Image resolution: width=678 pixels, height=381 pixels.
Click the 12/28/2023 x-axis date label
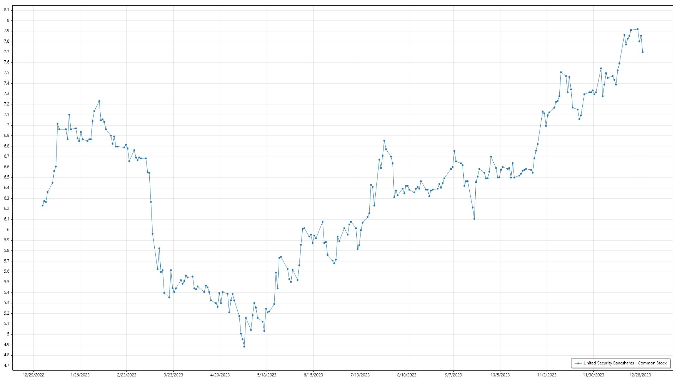coord(640,375)
